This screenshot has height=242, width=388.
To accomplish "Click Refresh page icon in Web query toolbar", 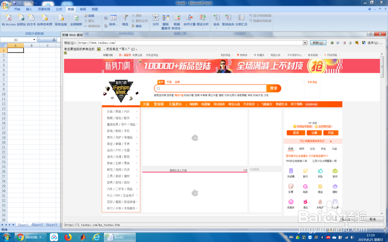I will coord(350,43).
